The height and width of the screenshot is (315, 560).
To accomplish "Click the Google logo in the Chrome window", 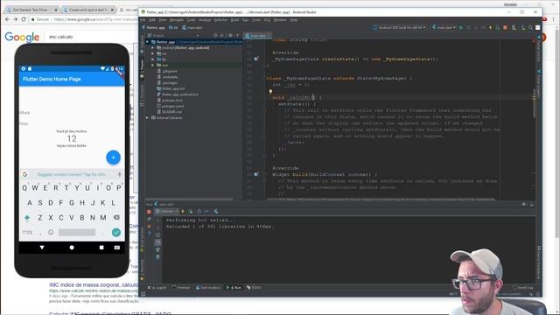I will 22,37.
